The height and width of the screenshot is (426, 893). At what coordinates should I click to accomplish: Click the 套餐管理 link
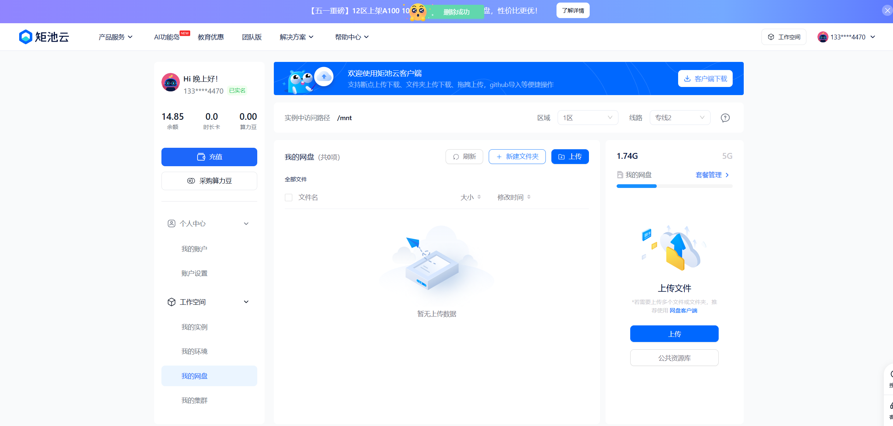712,175
